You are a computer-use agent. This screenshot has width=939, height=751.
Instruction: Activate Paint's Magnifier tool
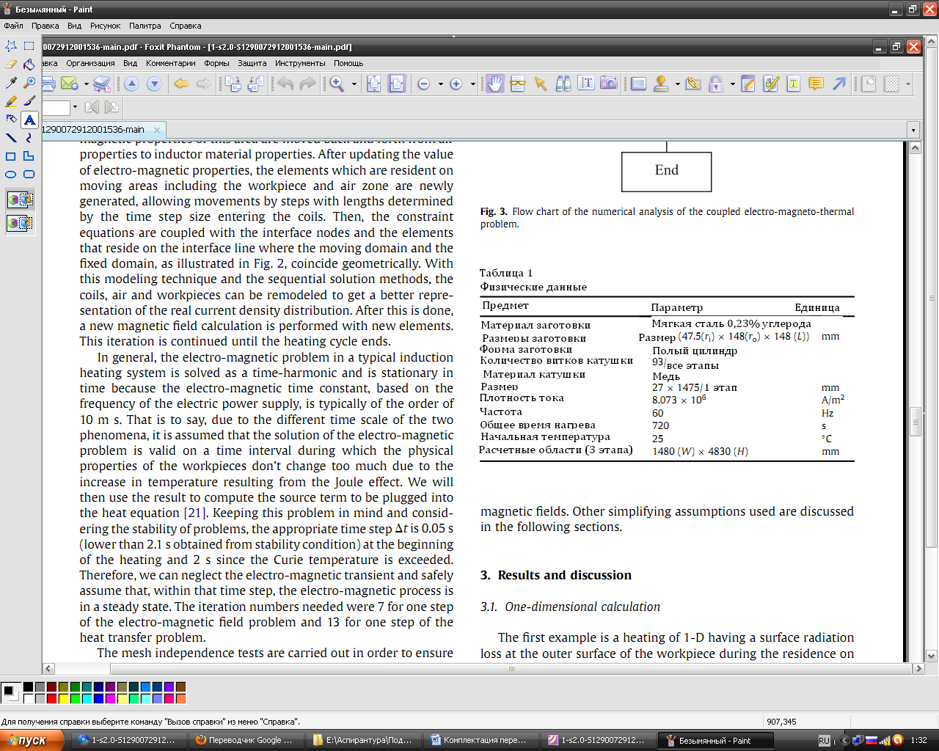tap(29, 82)
